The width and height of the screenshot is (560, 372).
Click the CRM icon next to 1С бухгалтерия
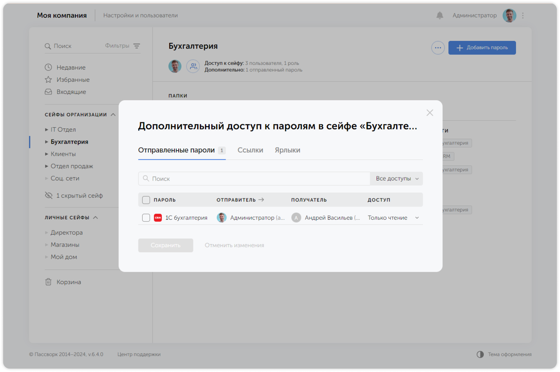158,217
